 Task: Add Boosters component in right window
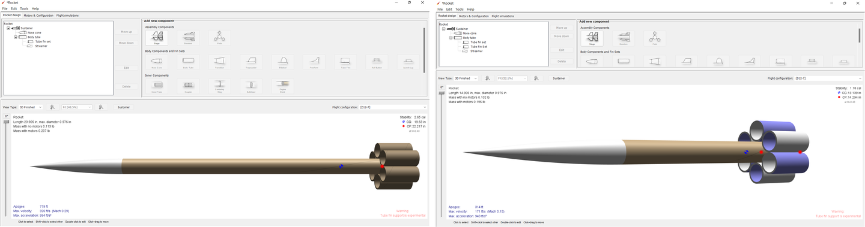coord(624,38)
